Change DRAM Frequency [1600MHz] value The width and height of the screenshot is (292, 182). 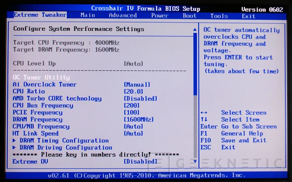(x=139, y=120)
